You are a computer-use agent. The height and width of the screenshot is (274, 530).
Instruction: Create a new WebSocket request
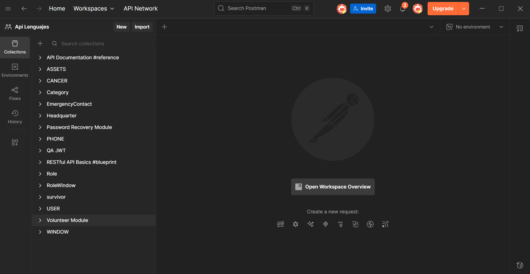tap(355, 224)
